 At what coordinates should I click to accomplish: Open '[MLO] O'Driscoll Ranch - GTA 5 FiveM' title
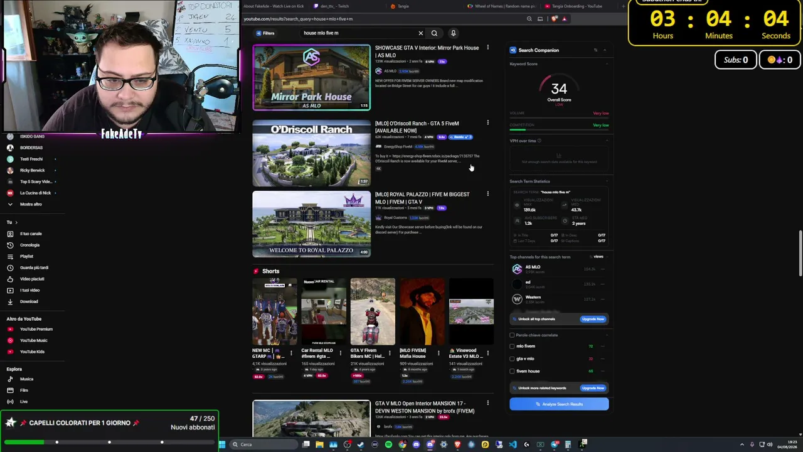(x=417, y=127)
